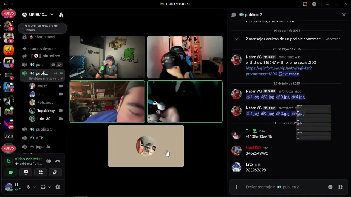Toggle noise suppression waveform icon

(49, 161)
